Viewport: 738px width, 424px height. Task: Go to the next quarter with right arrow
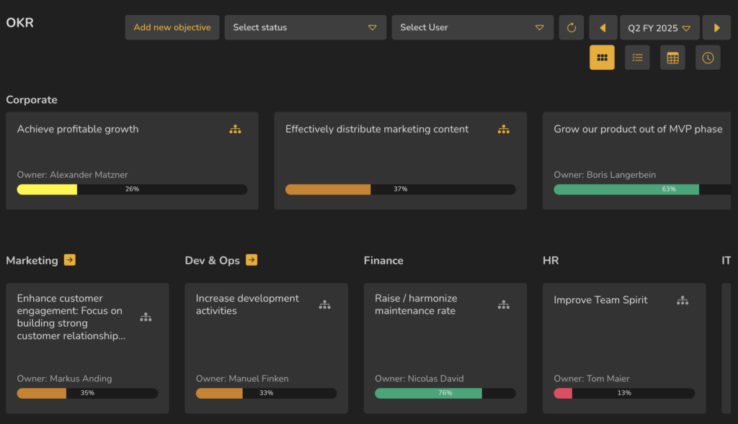point(716,27)
